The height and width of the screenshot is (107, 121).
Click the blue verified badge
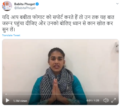tap(37, 4)
